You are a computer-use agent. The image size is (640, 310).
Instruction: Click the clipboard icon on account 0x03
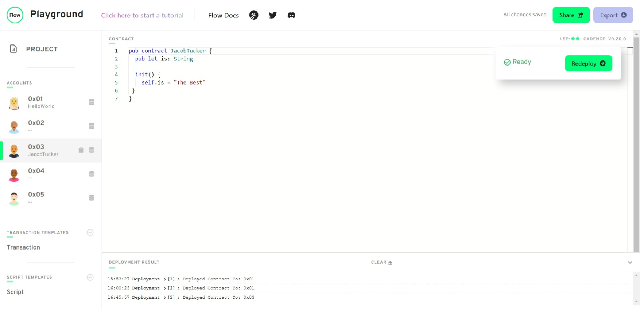(81, 150)
